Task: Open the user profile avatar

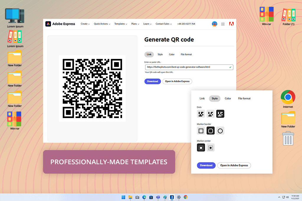Action: click(214, 24)
